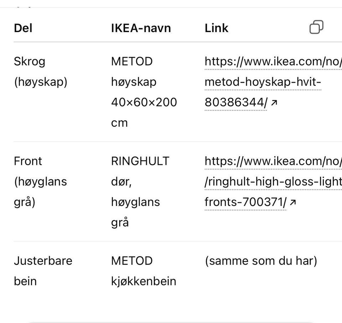Click the '(samme som du har)' text
The width and height of the screenshot is (342, 323).
(260, 261)
